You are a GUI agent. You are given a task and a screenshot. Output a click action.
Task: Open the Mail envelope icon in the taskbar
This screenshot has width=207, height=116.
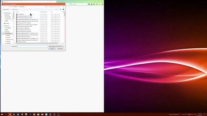click(x=42, y=114)
